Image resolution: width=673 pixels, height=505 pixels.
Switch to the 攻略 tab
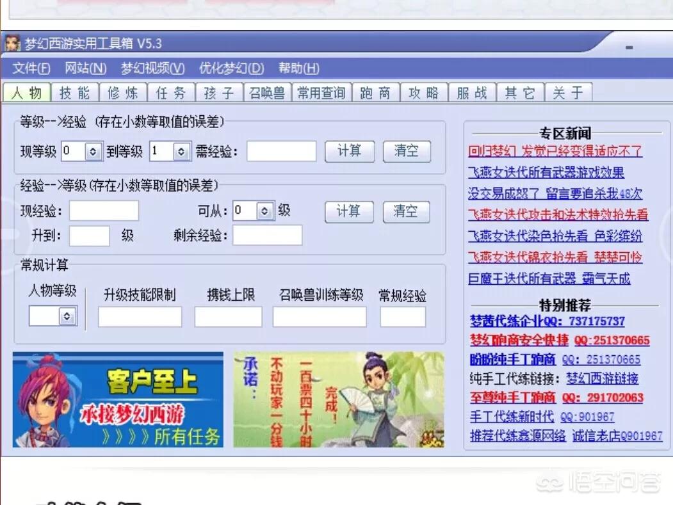(423, 92)
